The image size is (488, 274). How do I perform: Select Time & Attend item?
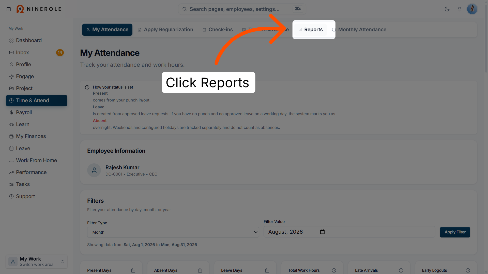pos(37,100)
